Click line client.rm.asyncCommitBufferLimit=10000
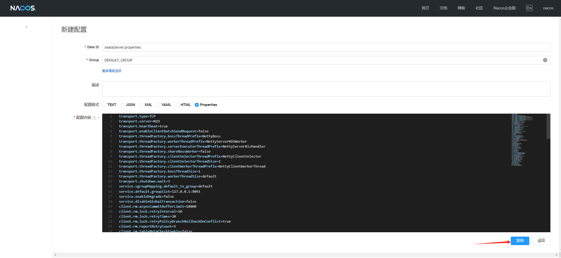Viewport: 561px width, 258px height. pos(157,206)
